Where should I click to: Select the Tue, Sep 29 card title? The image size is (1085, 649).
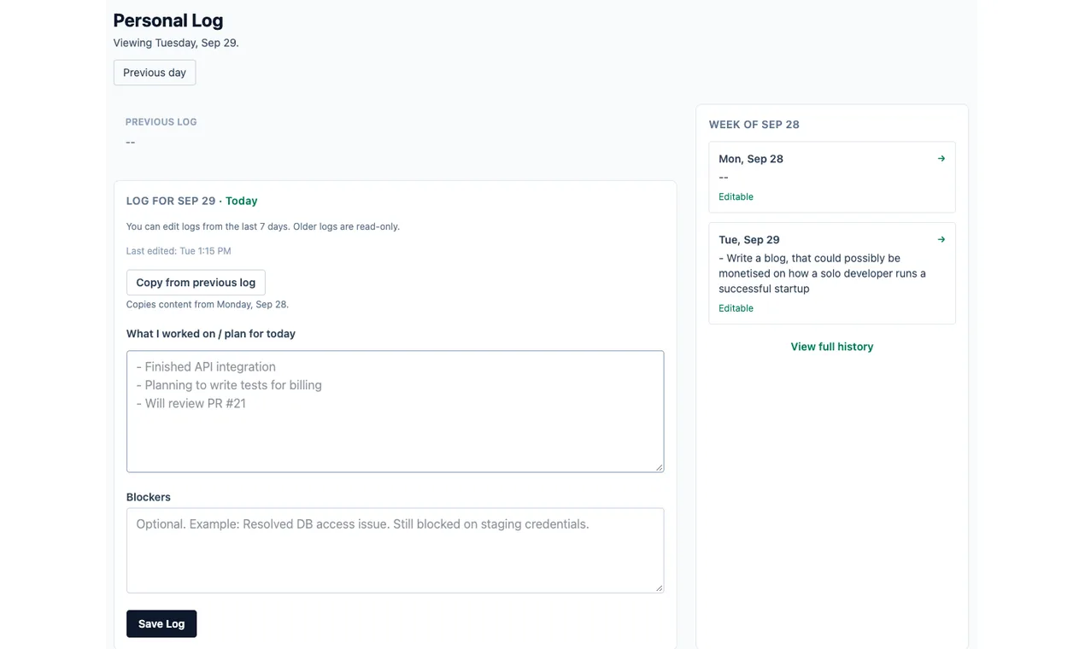(749, 240)
